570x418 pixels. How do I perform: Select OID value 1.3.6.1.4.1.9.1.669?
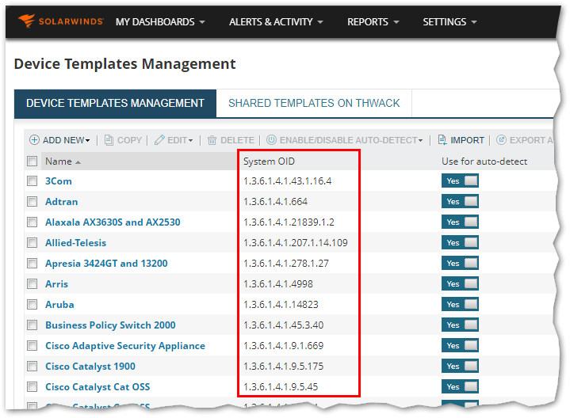[x=283, y=346]
